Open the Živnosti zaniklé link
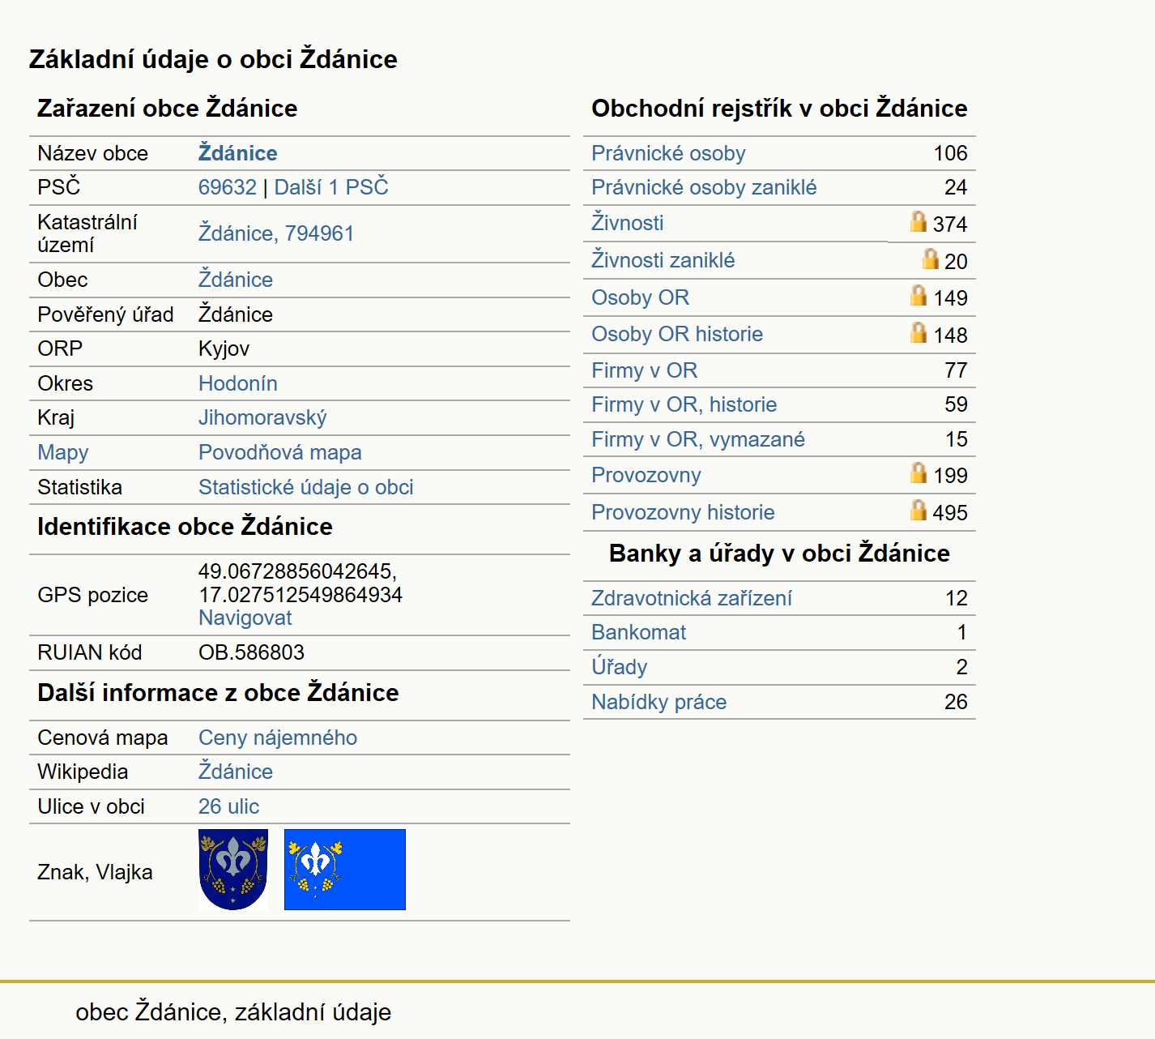 click(663, 260)
